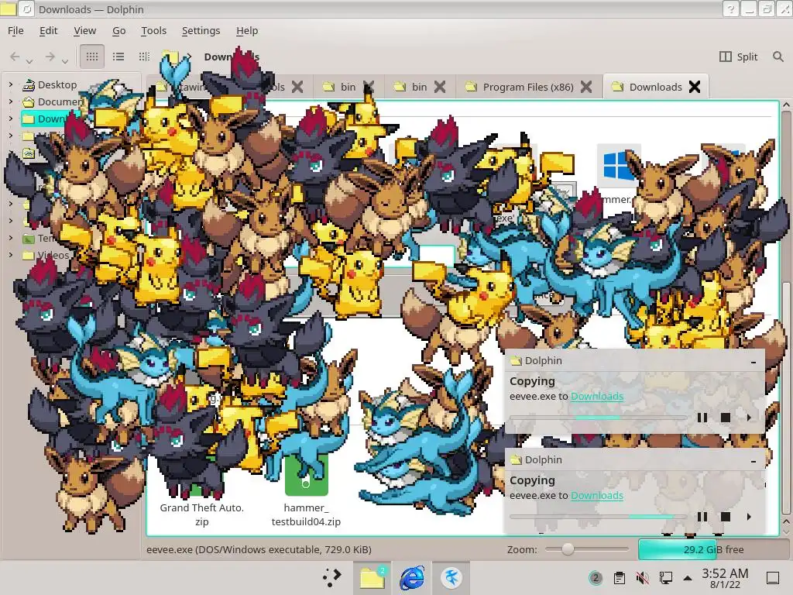This screenshot has width=793, height=595.
Task: Minimize the upper Dolphin copy notification
Action: [x=753, y=361]
